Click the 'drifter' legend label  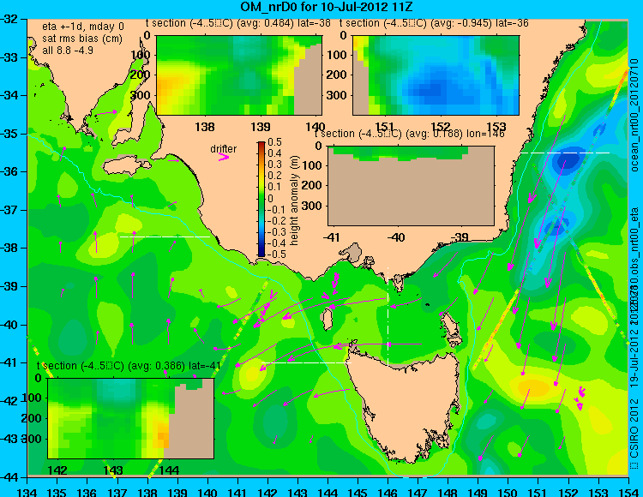pos(224,149)
